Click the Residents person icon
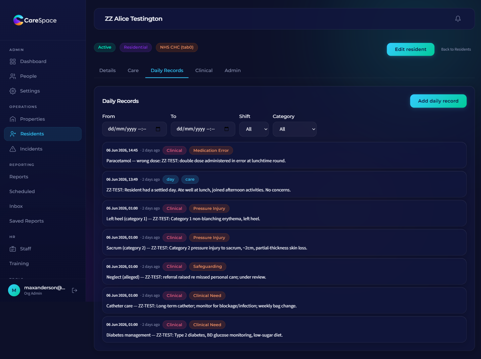Viewport: 481px width, 359px height. [x=13, y=134]
